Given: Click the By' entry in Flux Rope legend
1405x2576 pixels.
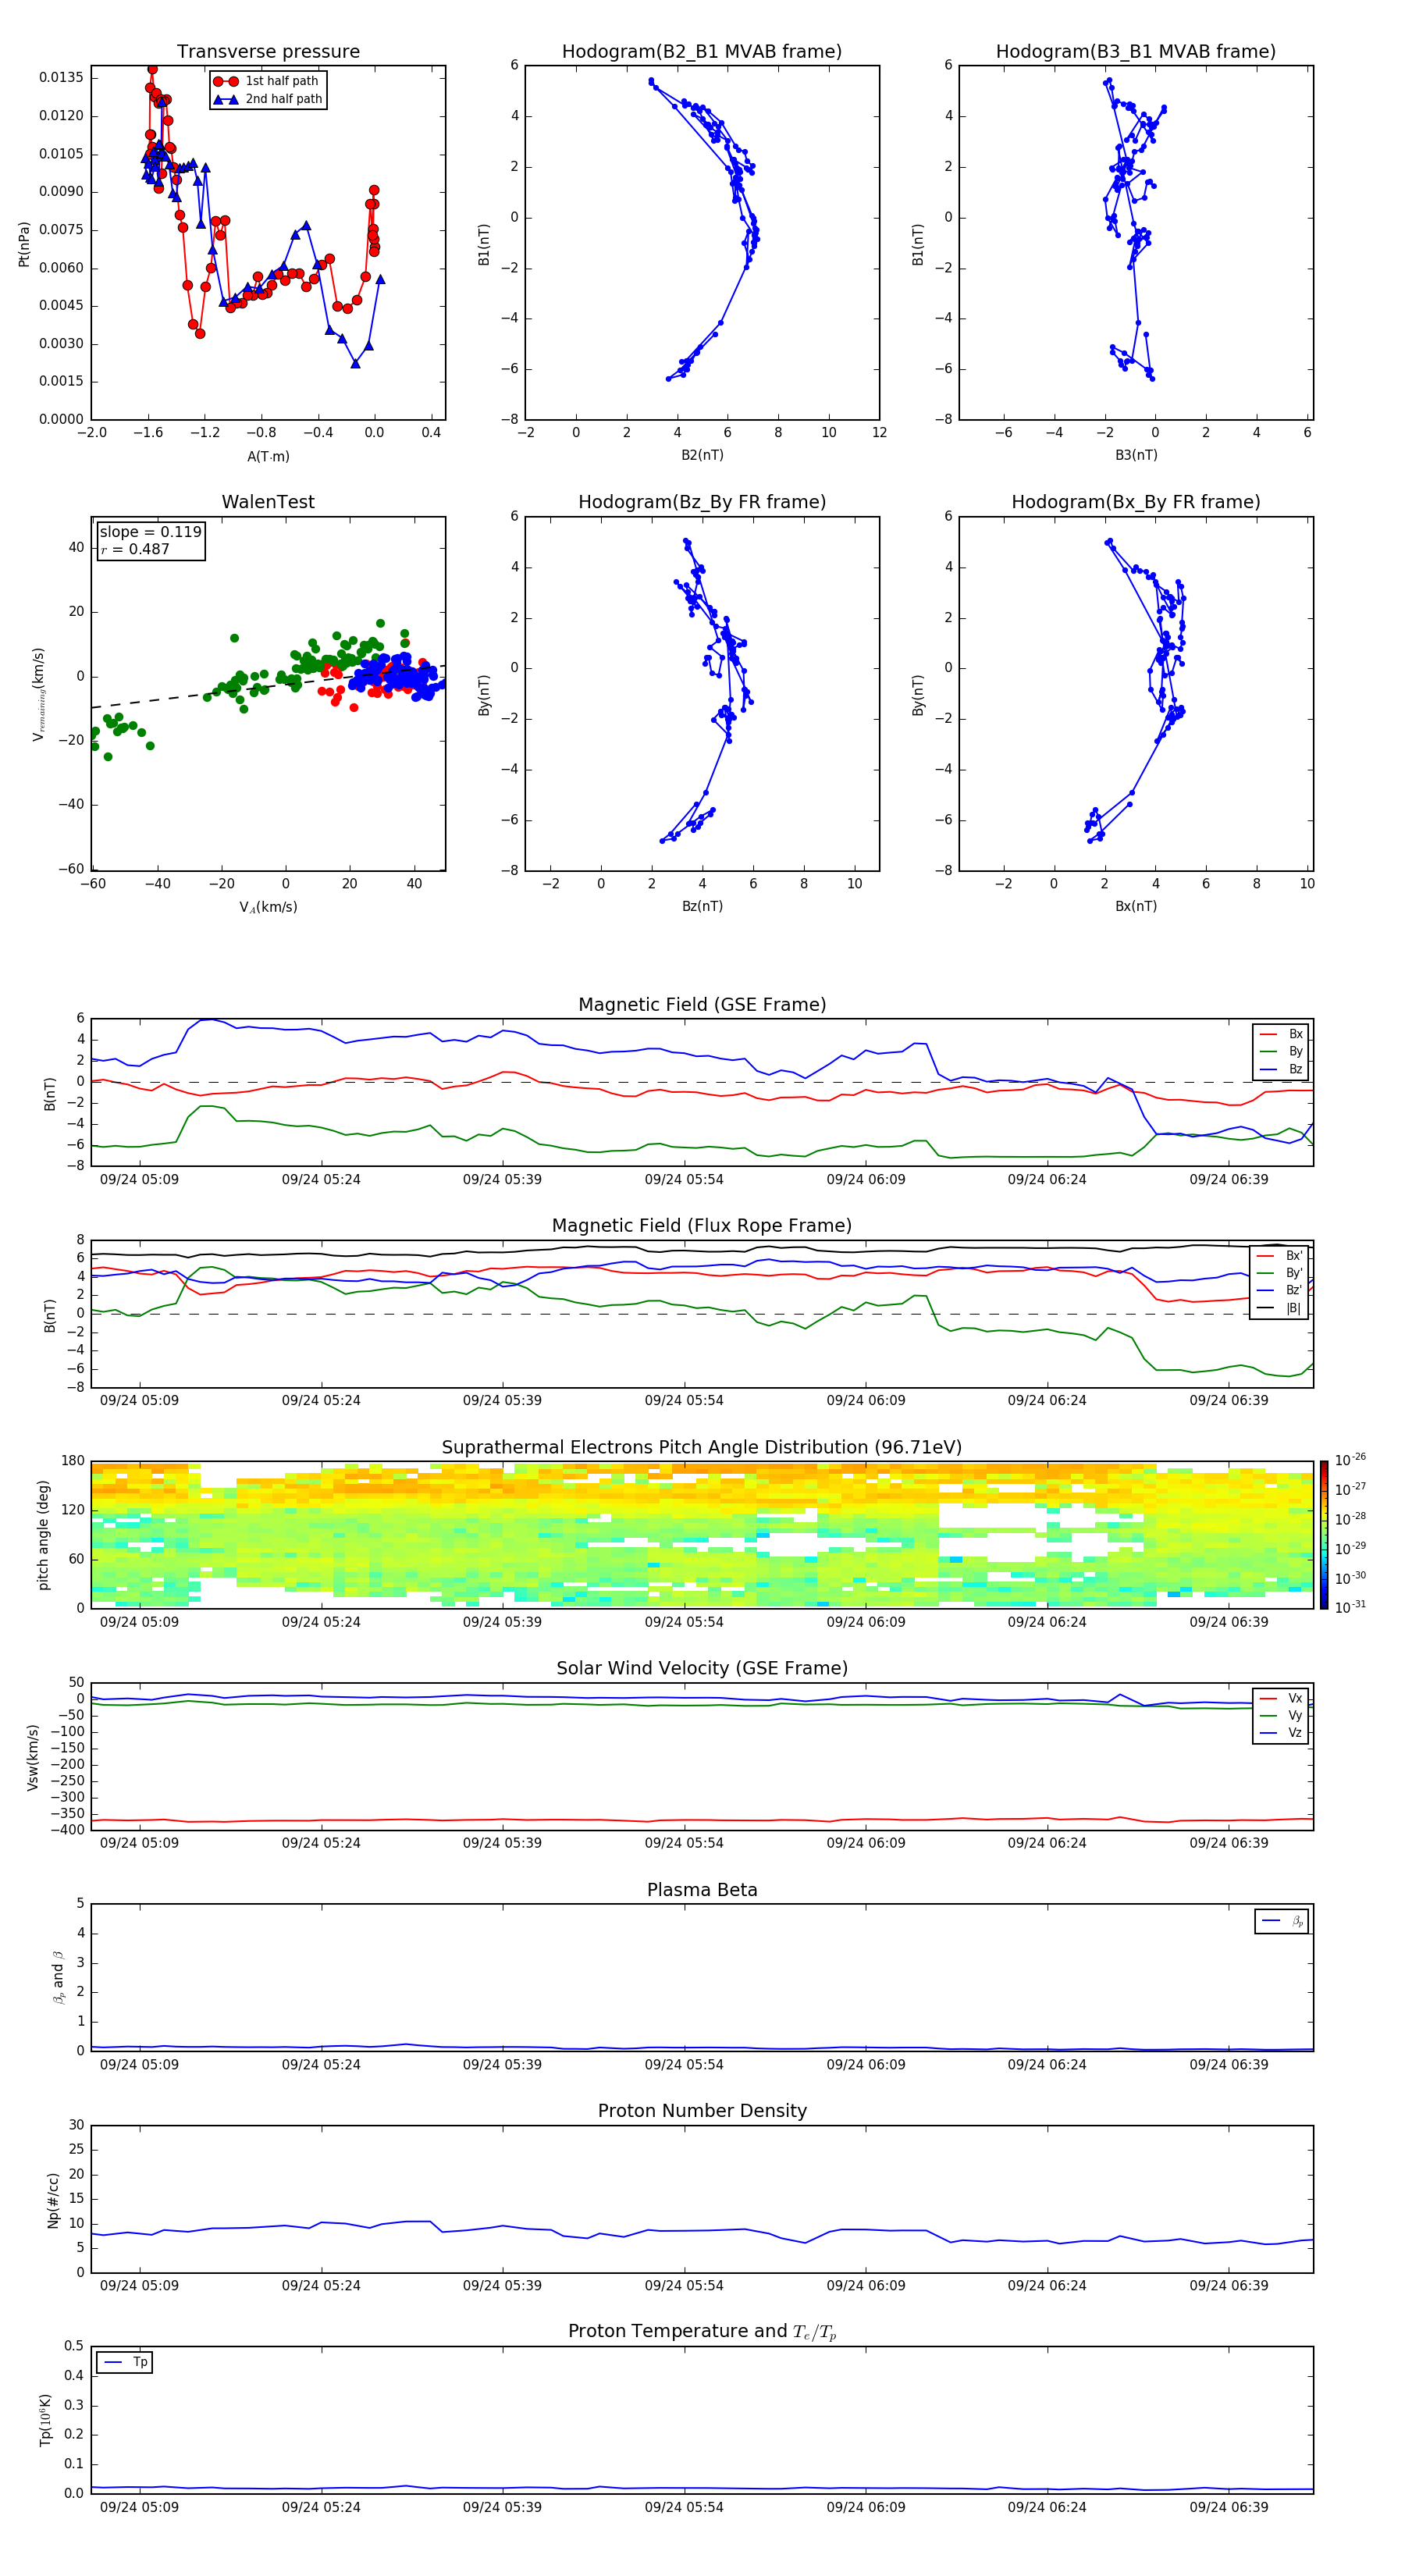Looking at the screenshot, I should pyautogui.click(x=1280, y=1273).
